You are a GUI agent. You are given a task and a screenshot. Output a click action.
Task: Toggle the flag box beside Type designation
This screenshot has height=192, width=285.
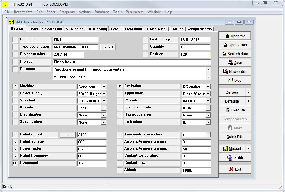(x=15, y=47)
